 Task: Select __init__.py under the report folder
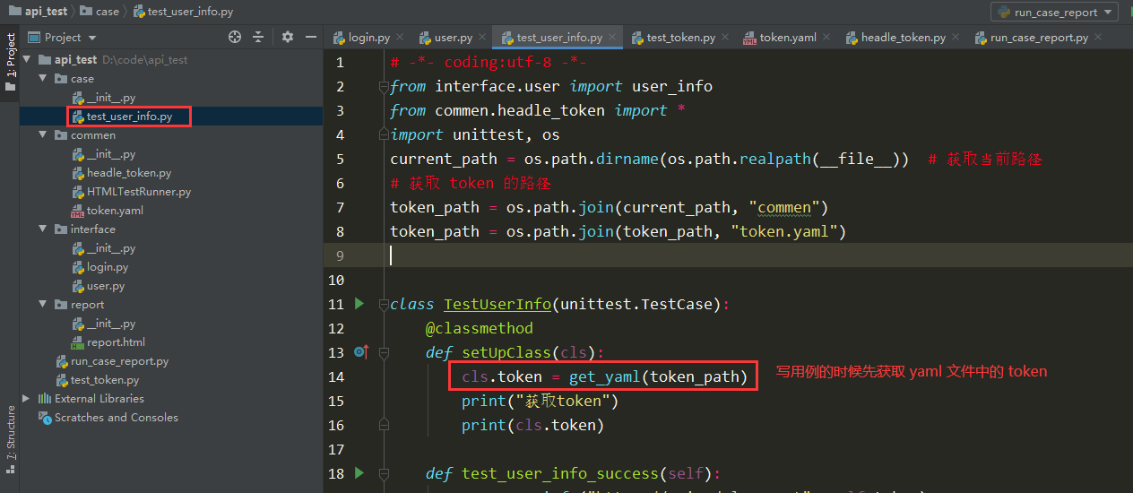click(x=111, y=324)
